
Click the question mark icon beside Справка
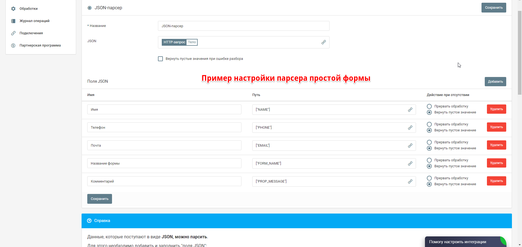click(89, 221)
